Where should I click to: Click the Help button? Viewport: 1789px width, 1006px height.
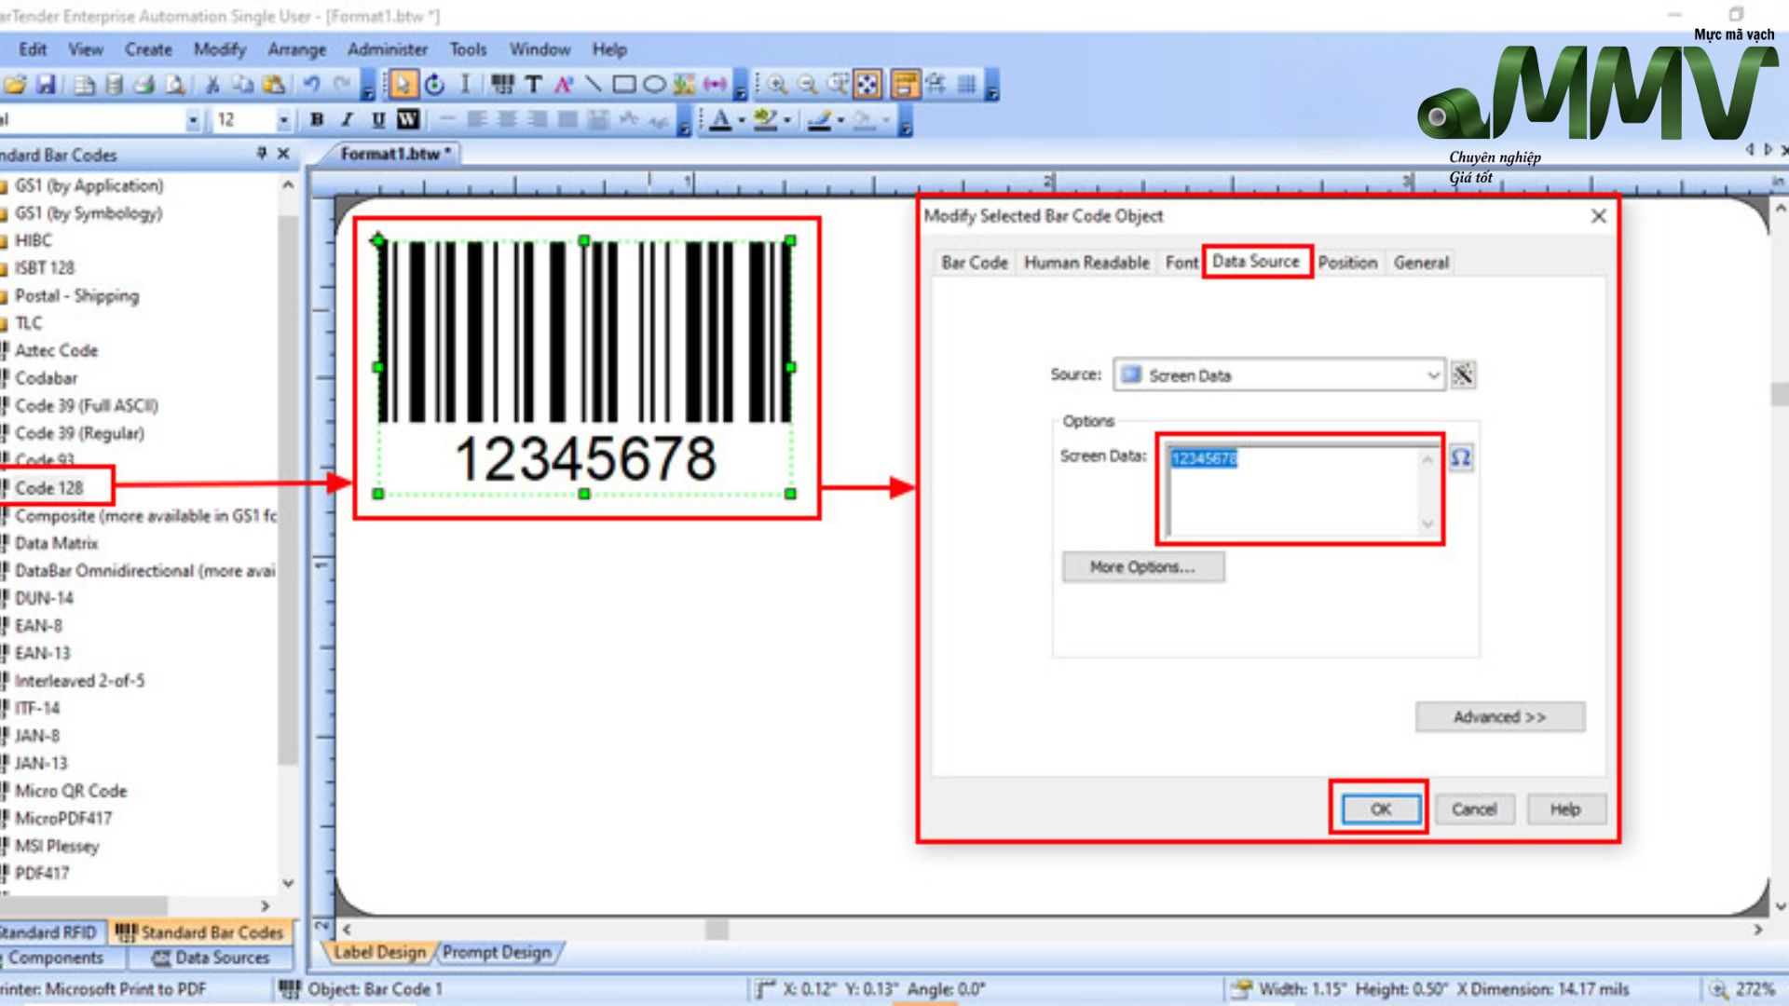pyautogui.click(x=1565, y=809)
